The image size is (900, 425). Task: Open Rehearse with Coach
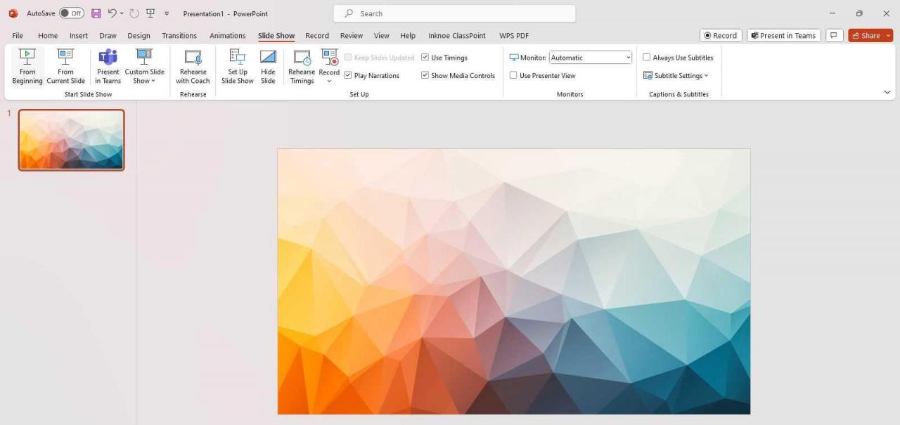tap(193, 65)
